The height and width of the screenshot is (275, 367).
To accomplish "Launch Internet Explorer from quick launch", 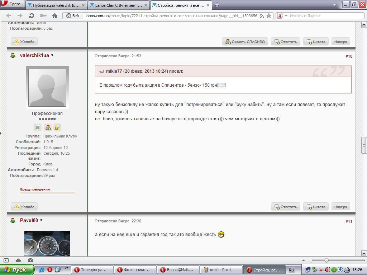I will pyautogui.click(x=41, y=270).
